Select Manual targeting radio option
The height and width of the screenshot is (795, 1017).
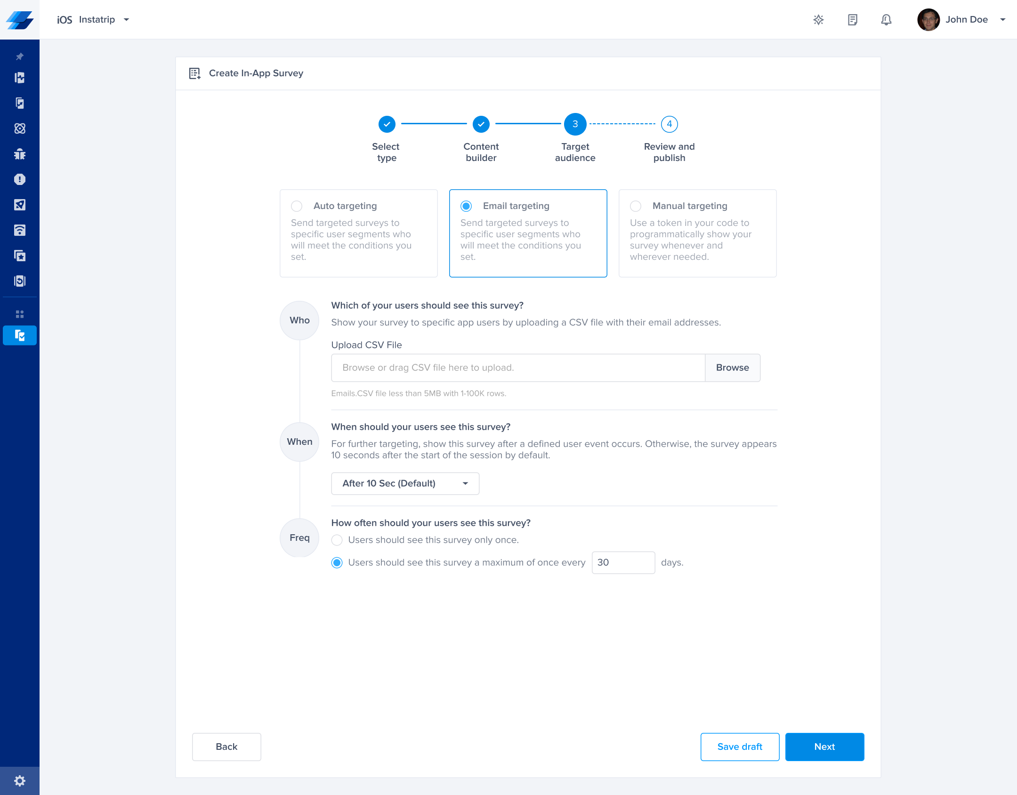pyautogui.click(x=636, y=206)
